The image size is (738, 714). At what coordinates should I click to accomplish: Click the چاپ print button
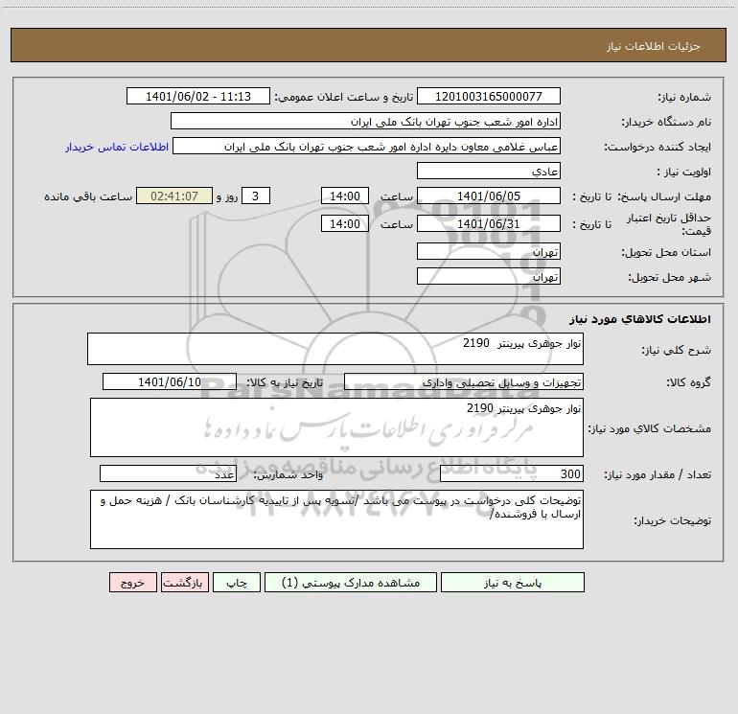[x=237, y=582]
